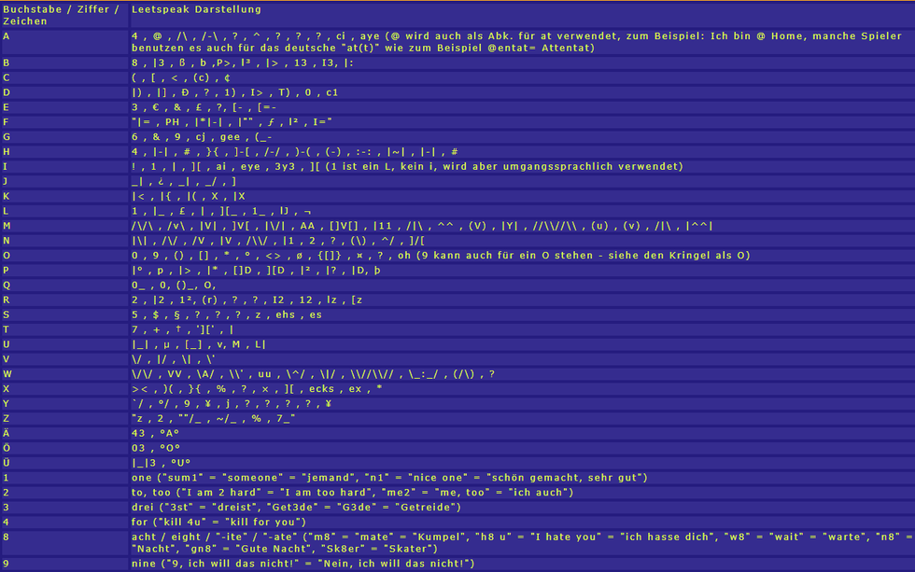The image size is (915, 572).
Task: Click the row label for letter O
Action: pos(64,256)
